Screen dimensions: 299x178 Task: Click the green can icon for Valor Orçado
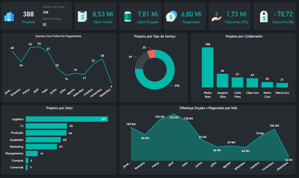(128, 16)
